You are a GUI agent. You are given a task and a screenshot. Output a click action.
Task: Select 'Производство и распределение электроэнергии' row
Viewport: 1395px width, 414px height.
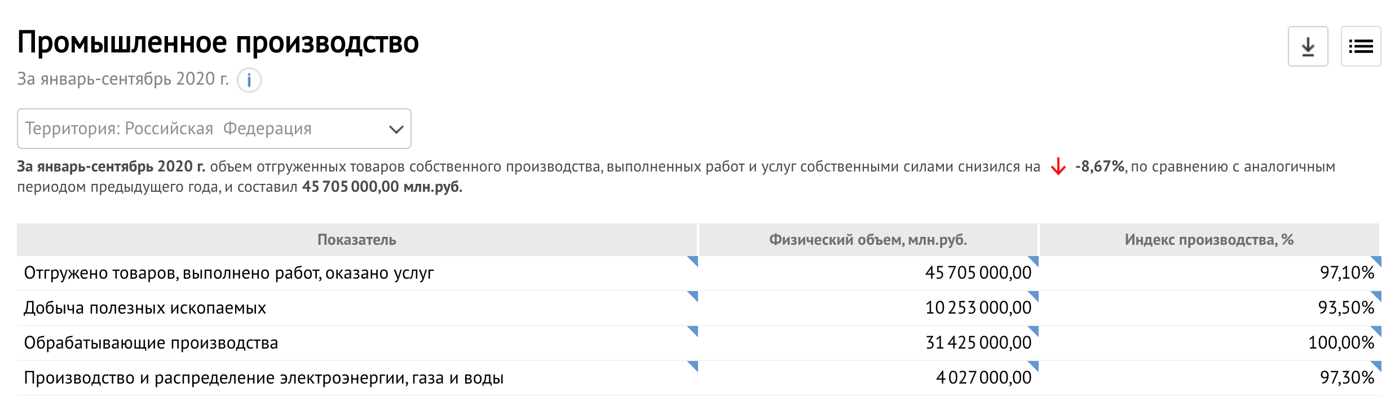click(x=699, y=378)
